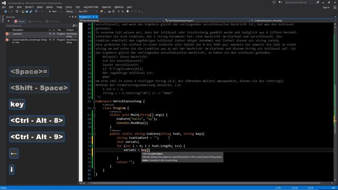Click the editor horizontal scrollbar
The height and width of the screenshot is (190, 338).
(x=206, y=183)
